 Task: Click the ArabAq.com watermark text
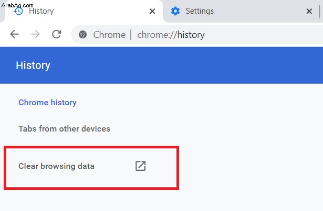click(17, 5)
